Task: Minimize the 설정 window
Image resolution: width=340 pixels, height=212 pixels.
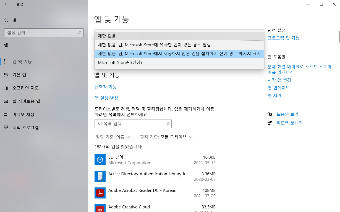Action: 308,4
